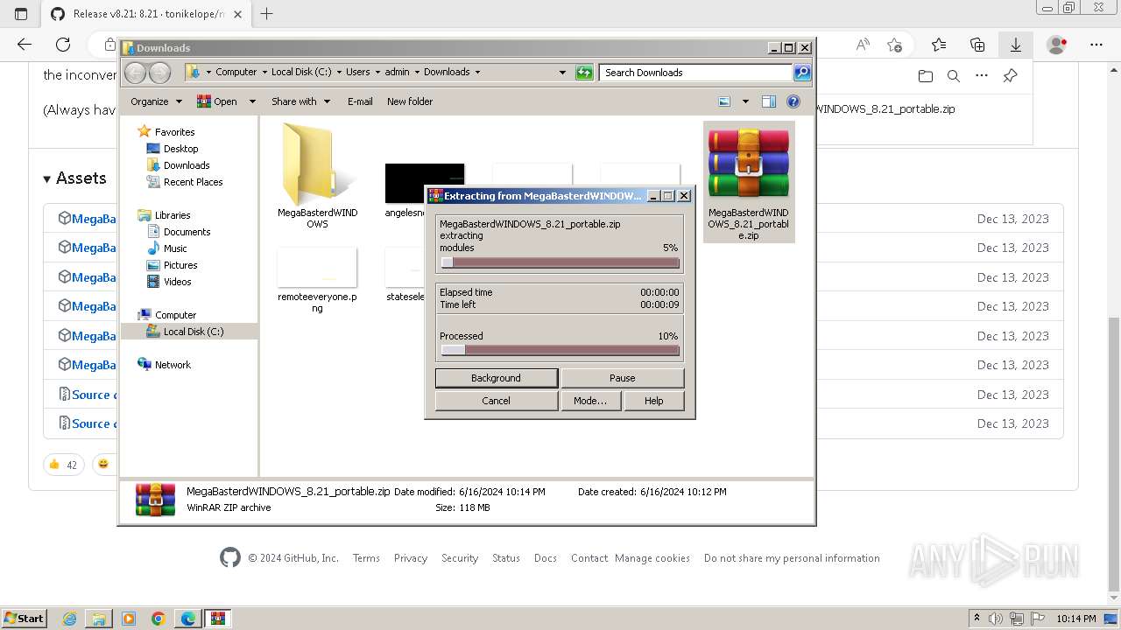This screenshot has height=630, width=1121.
Task: Click Explorer forward navigation button
Action: click(x=159, y=73)
